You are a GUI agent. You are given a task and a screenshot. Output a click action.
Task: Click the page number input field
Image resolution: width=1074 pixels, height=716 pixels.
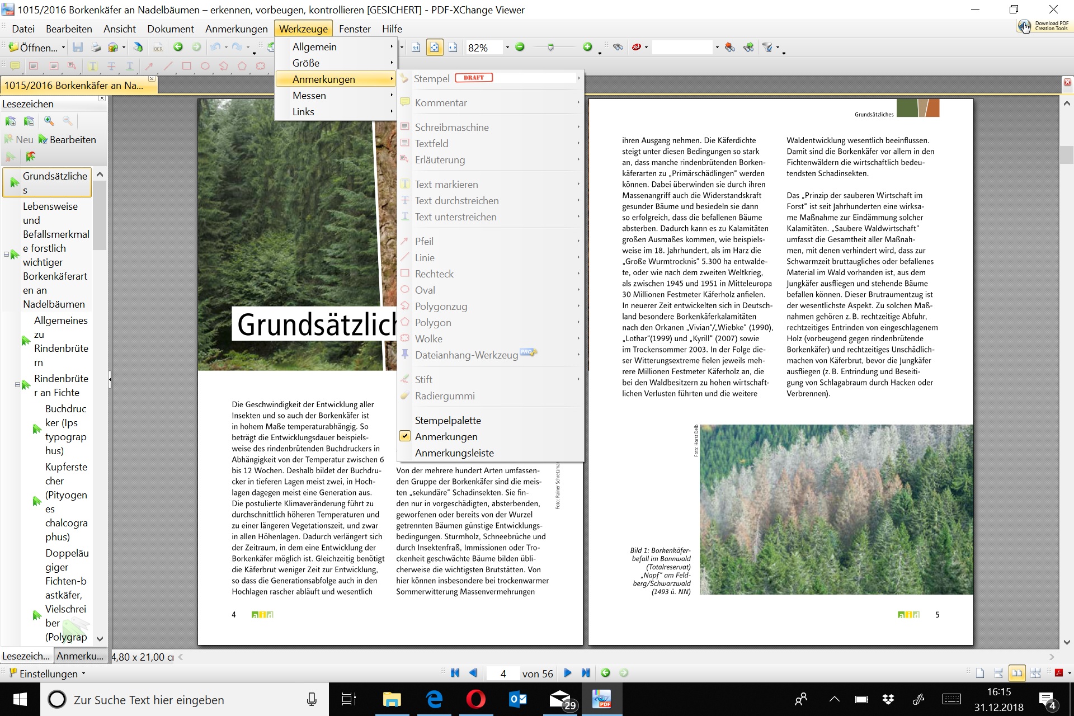(x=502, y=673)
